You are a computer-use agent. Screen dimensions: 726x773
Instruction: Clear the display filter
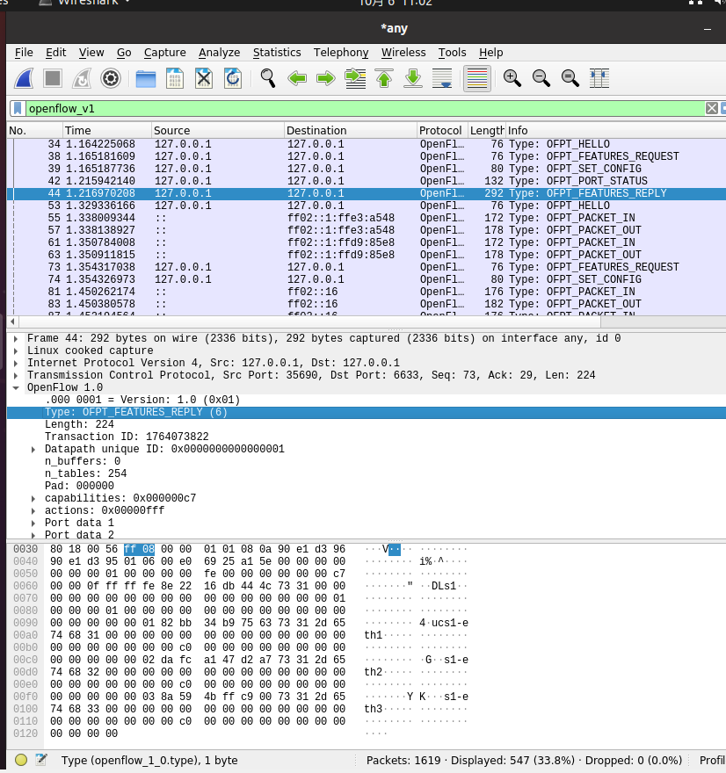(711, 108)
